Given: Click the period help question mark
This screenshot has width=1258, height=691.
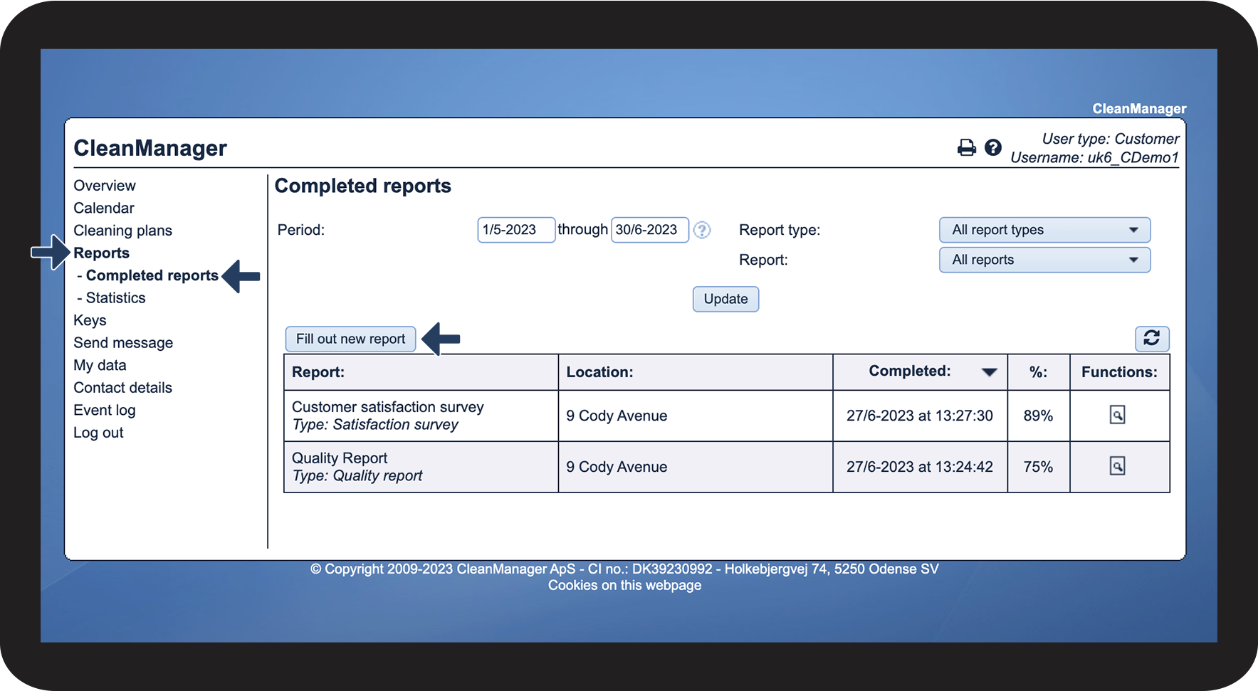Looking at the screenshot, I should point(702,230).
